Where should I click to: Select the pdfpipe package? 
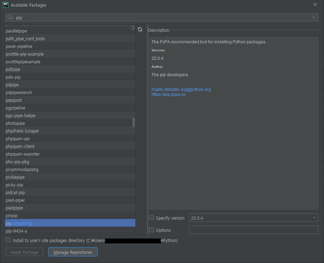(x=70, y=69)
